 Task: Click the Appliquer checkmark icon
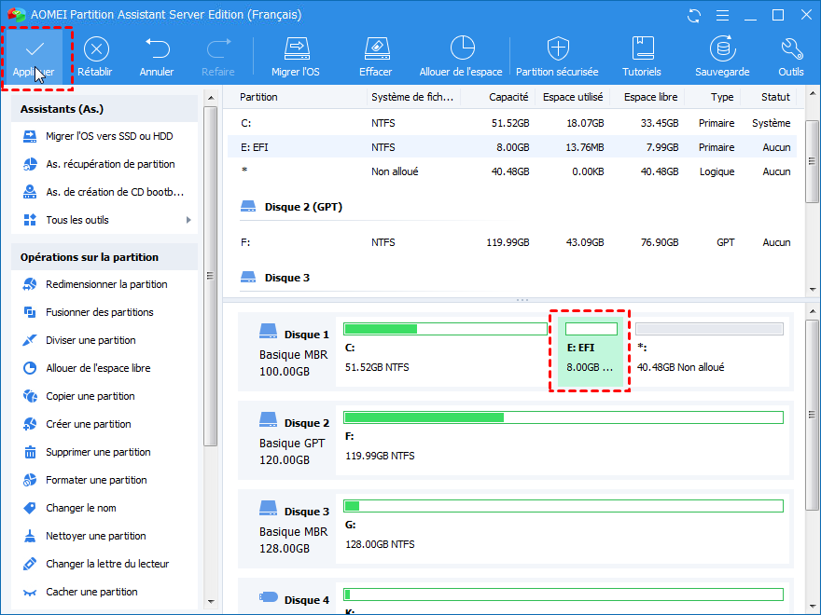35,49
